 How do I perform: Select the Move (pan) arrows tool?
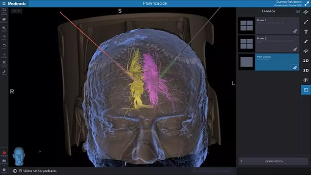[4, 37]
